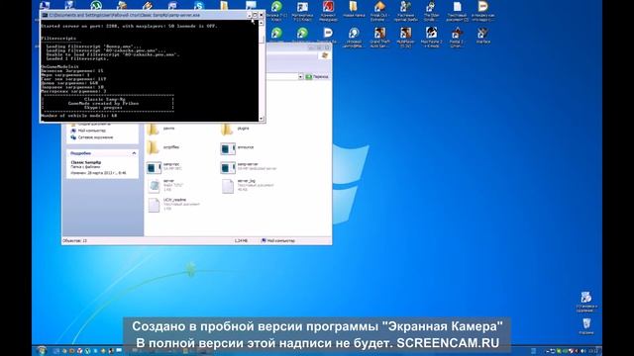Screen dimensions: 634x356
Task: Open the 'Текстовый документ (2)' desktop file
Action: (458, 11)
